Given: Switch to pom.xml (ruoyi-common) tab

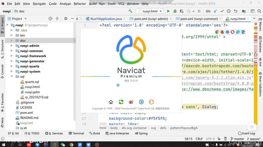Looking at the screenshot, I should [x=199, y=19].
